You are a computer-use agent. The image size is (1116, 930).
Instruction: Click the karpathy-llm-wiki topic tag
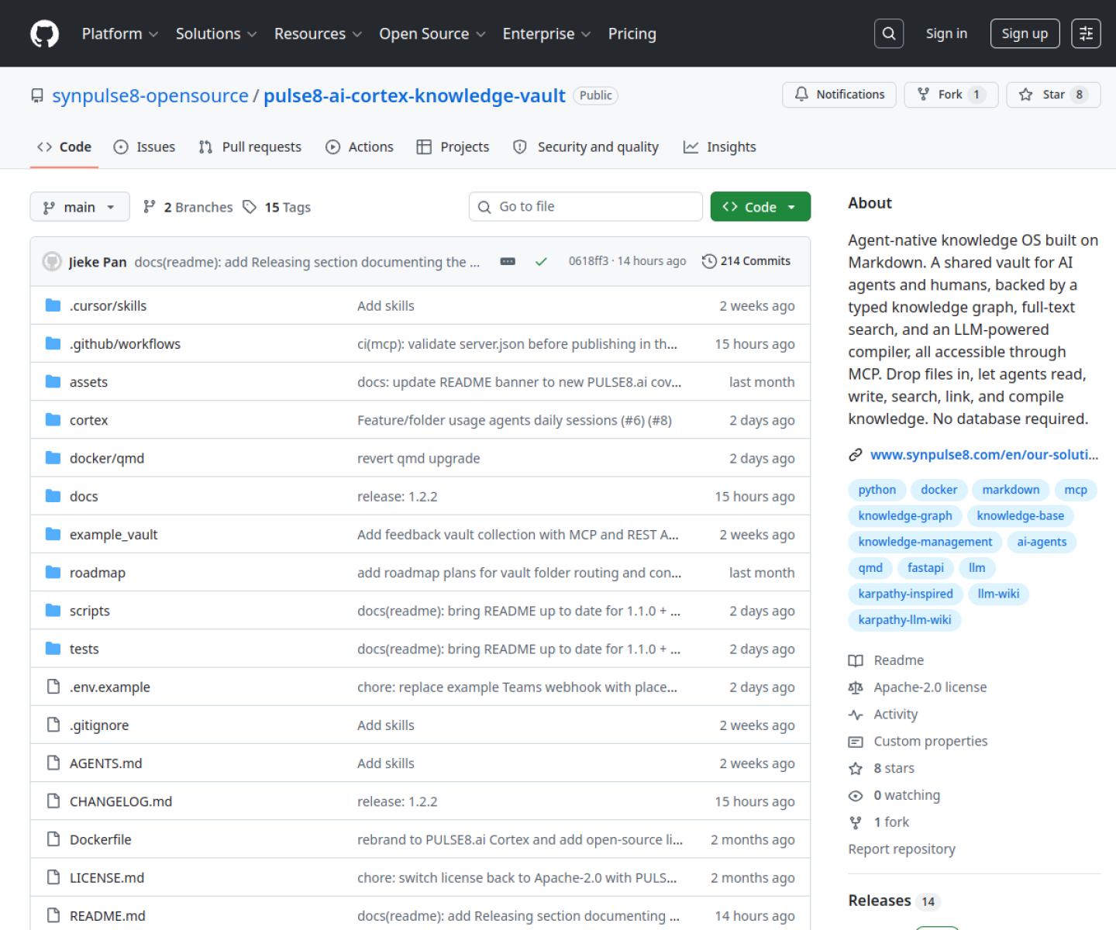point(904,620)
